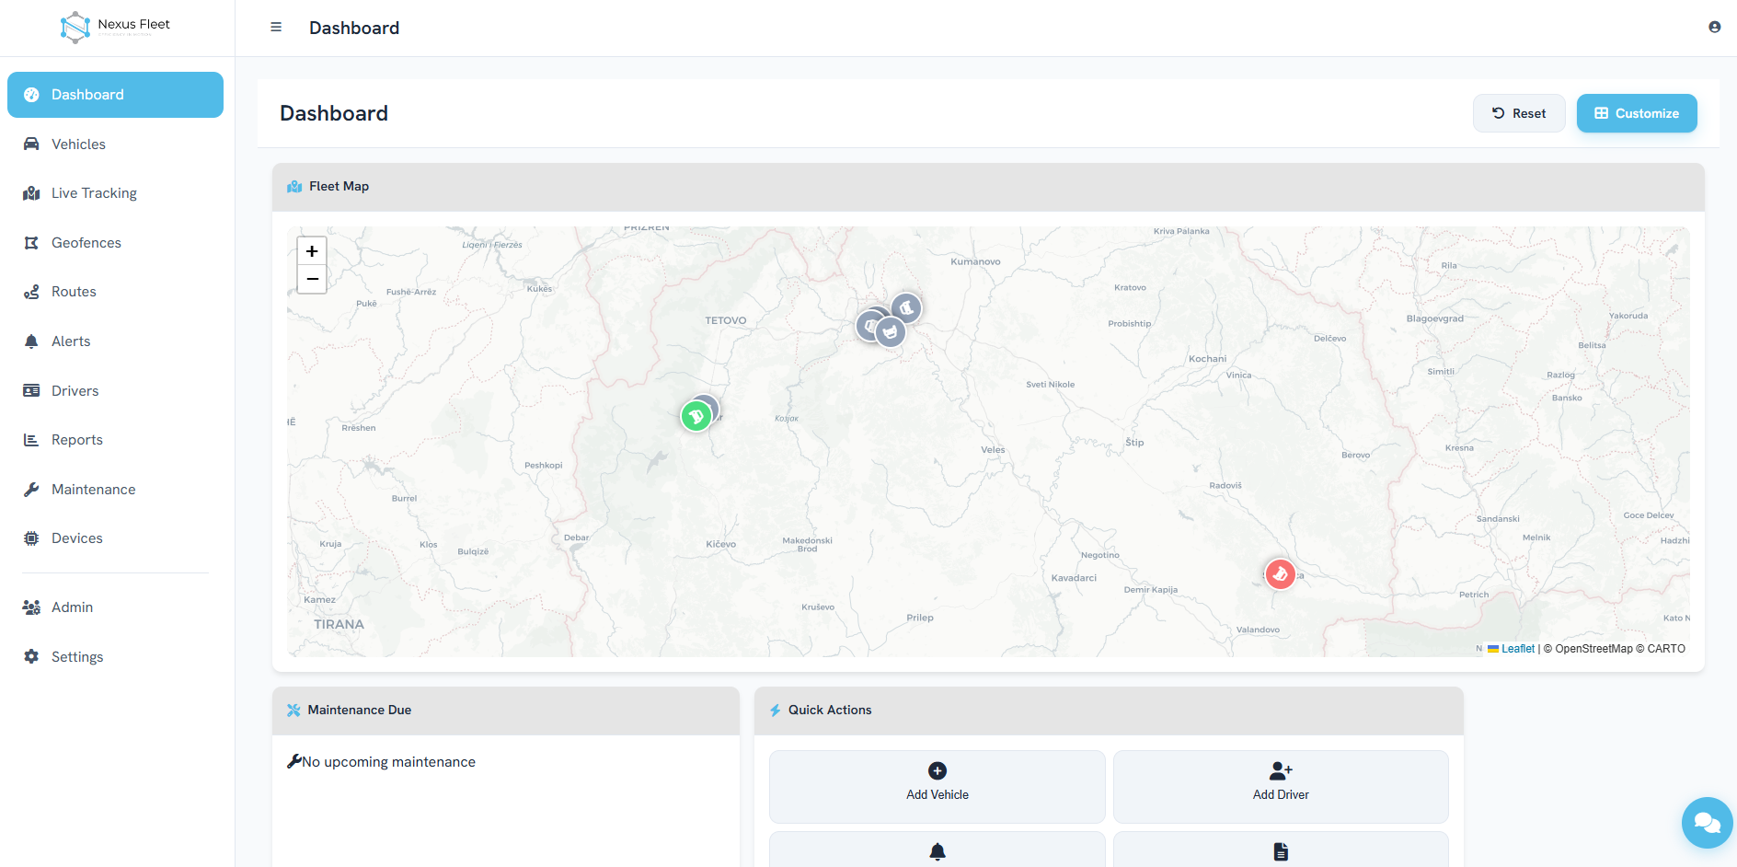1737x867 pixels.
Task: Click 'No upcoming maintenance' text
Action: pyautogui.click(x=388, y=762)
